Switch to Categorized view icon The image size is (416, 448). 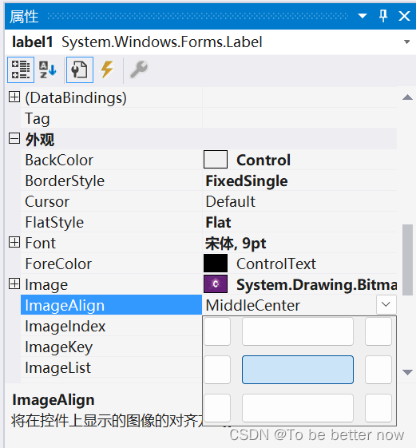(21, 69)
